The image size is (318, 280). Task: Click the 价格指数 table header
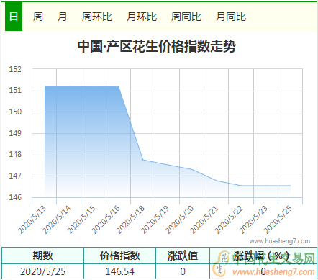(x=120, y=256)
